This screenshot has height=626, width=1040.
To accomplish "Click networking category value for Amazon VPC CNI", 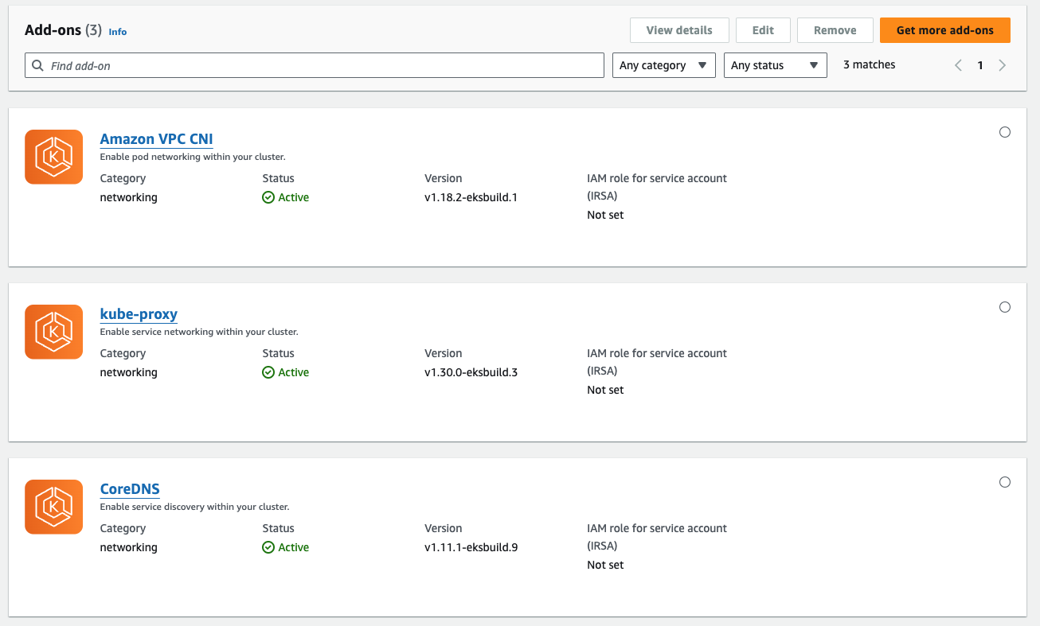I will tap(128, 197).
